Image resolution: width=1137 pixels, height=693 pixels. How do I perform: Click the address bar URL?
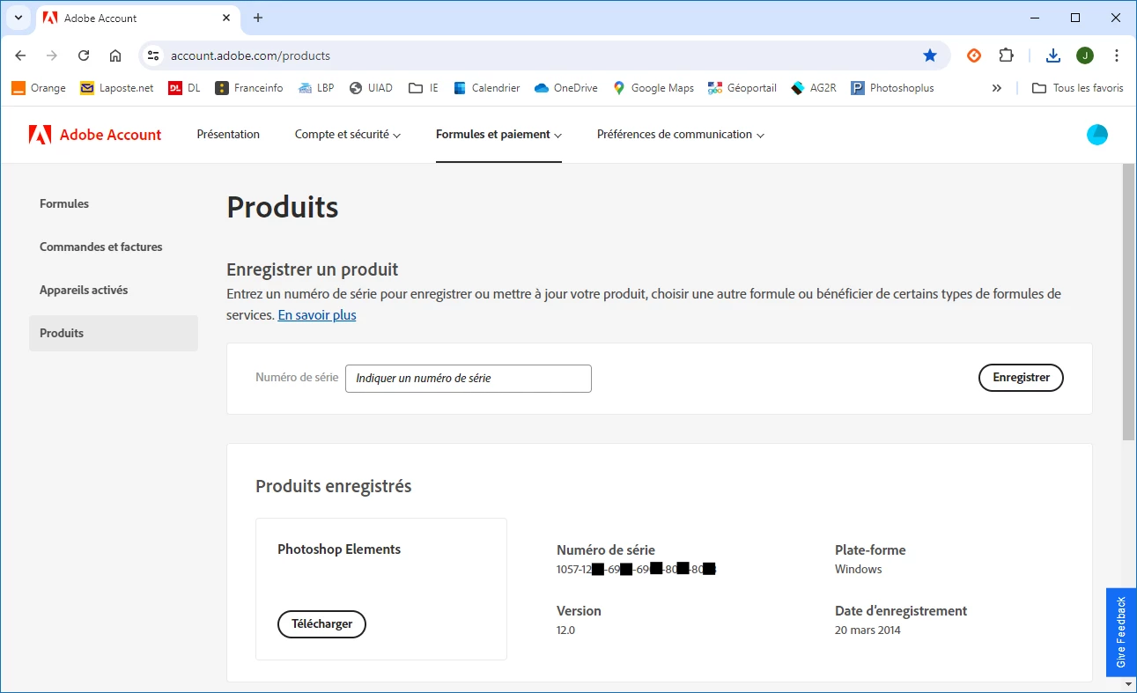[x=250, y=55]
